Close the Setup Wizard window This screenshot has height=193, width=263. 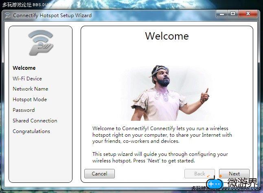pyautogui.click(x=248, y=14)
